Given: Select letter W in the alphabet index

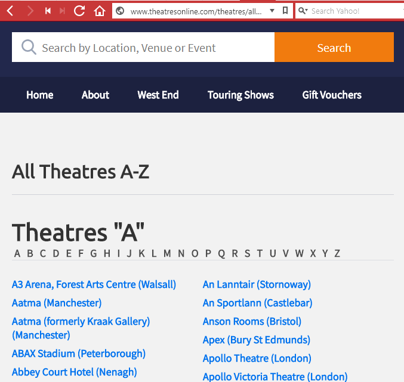Looking at the screenshot, I should [x=299, y=253].
